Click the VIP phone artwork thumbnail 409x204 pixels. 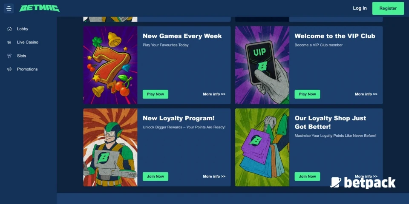point(262,65)
